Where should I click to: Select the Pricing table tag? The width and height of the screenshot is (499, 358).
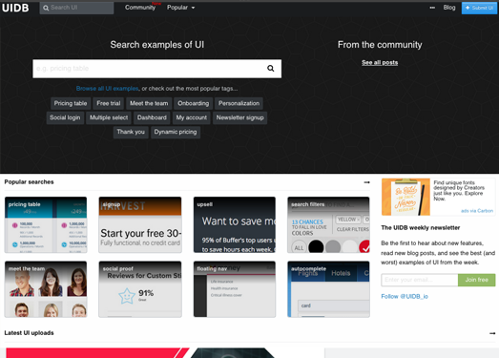[x=71, y=103]
